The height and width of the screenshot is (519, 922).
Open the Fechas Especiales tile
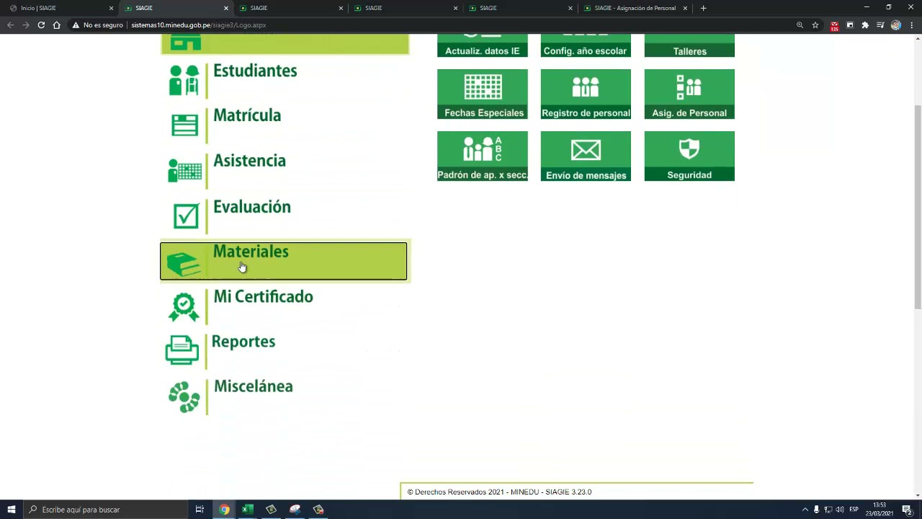(483, 94)
